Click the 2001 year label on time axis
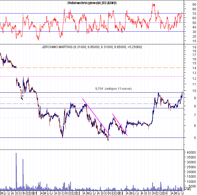This screenshot has height=195, width=197. 33,193
